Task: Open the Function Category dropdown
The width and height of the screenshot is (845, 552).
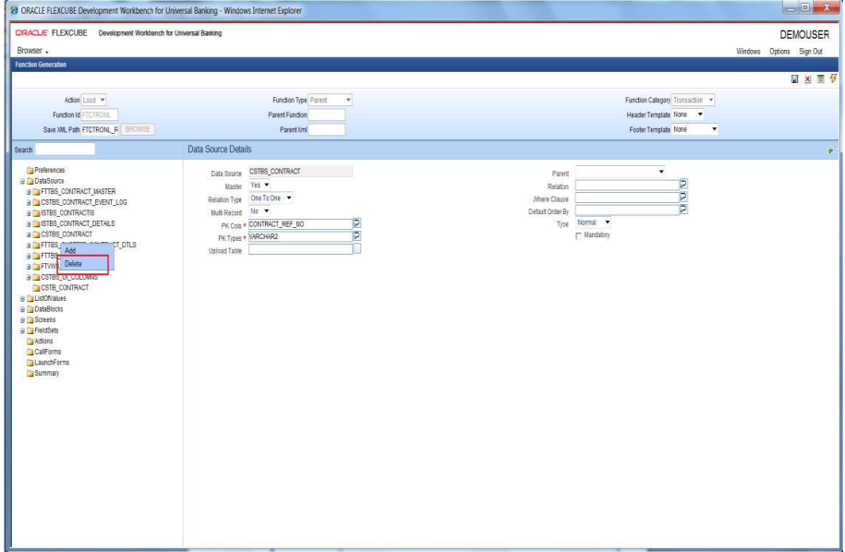Action: pos(693,101)
